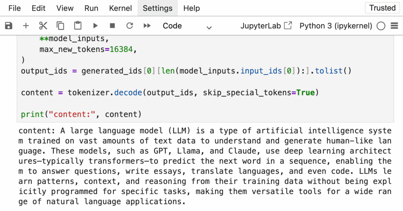The height and width of the screenshot is (211, 403).
Task: Run the current cell with the play icon
Action: click(95, 26)
